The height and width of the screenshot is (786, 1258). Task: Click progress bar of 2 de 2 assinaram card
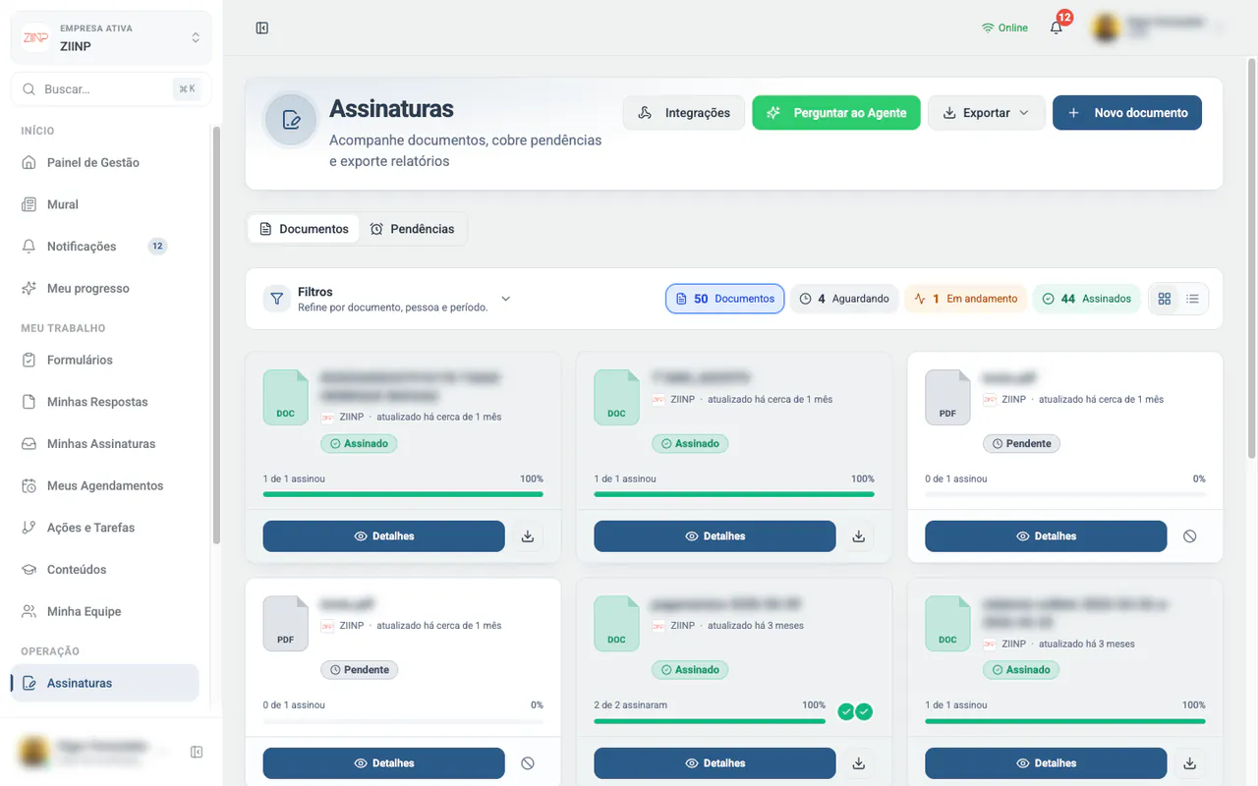(710, 721)
